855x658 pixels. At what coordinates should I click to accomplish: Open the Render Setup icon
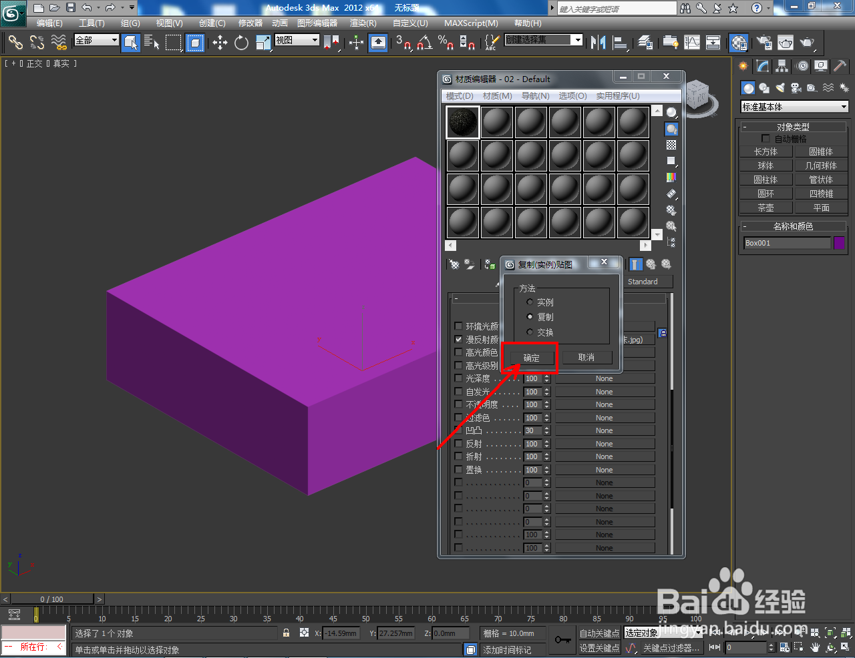click(x=764, y=43)
